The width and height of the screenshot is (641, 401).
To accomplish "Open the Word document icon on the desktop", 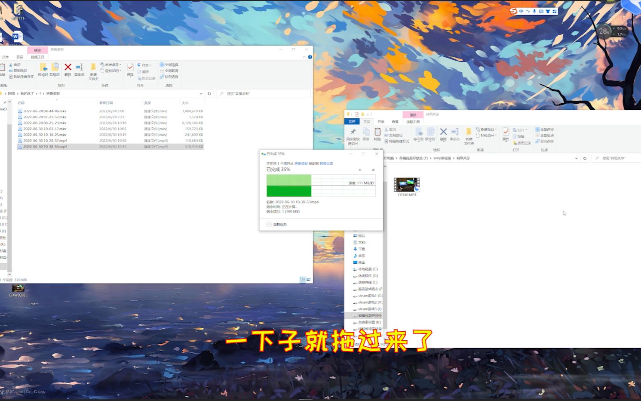I will pyautogui.click(x=17, y=37).
